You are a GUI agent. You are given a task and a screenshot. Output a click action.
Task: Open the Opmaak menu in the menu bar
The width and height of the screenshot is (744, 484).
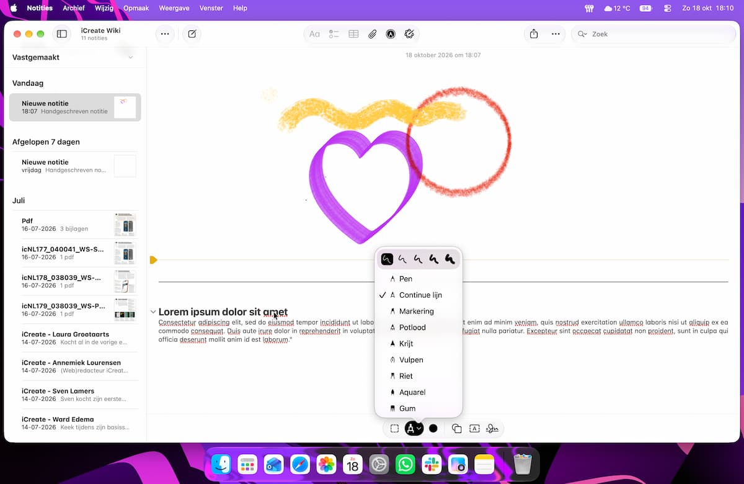coord(136,8)
